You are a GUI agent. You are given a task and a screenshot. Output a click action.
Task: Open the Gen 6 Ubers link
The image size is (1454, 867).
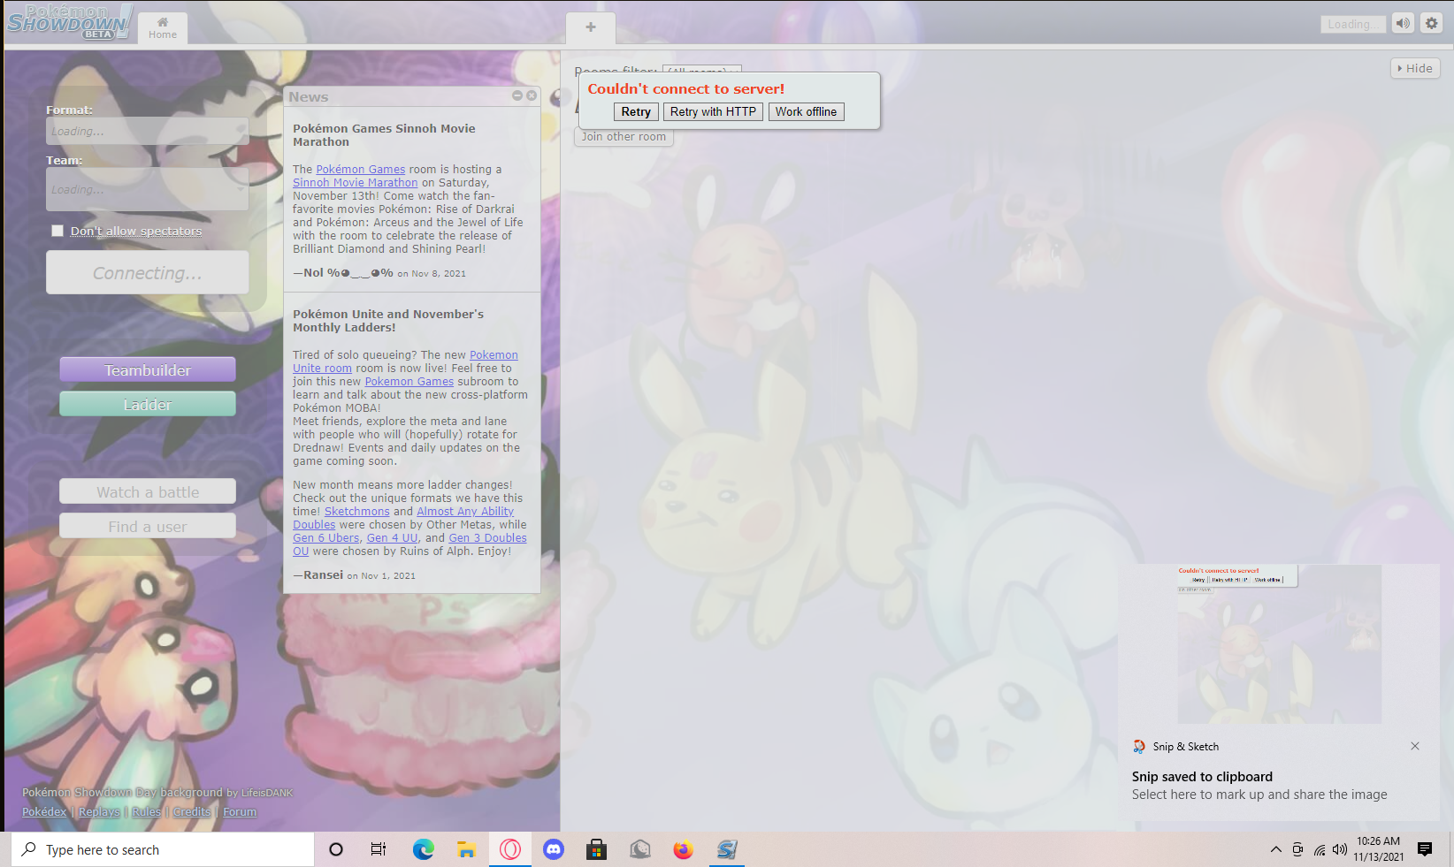tap(326, 538)
